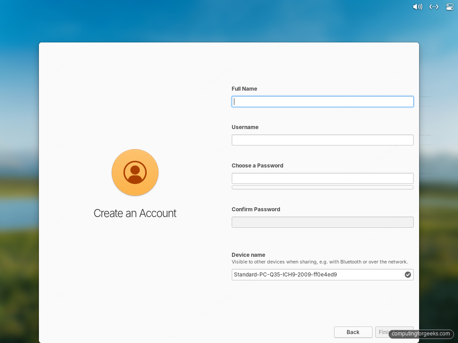
Task: Click the Device name label
Action: click(248, 255)
